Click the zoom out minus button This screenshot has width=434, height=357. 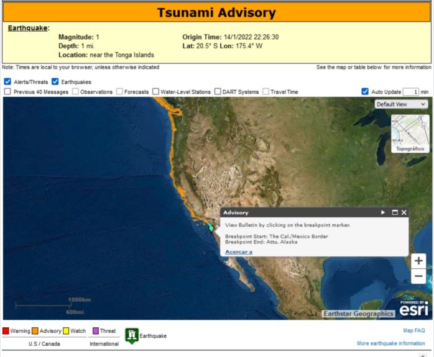point(418,277)
